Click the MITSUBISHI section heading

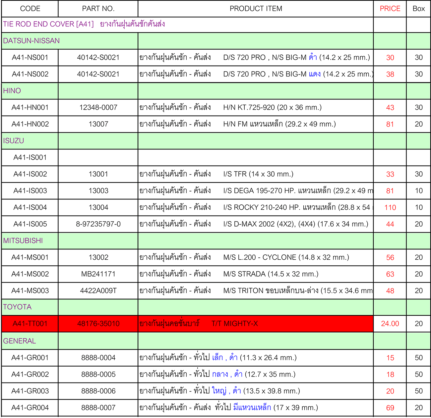(x=23, y=241)
